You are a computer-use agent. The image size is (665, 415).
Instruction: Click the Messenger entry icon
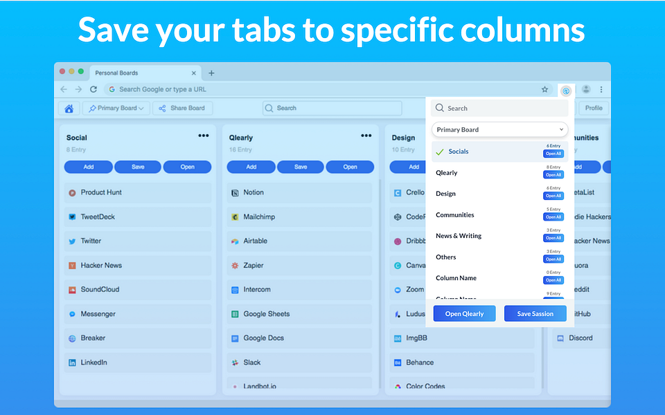coord(72,314)
